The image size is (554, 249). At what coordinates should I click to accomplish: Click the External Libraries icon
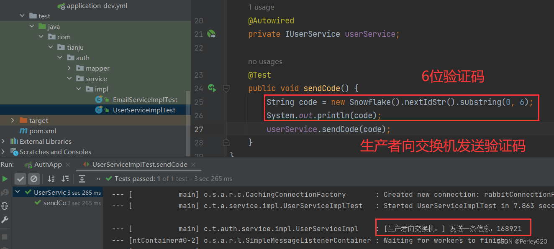tap(14, 141)
